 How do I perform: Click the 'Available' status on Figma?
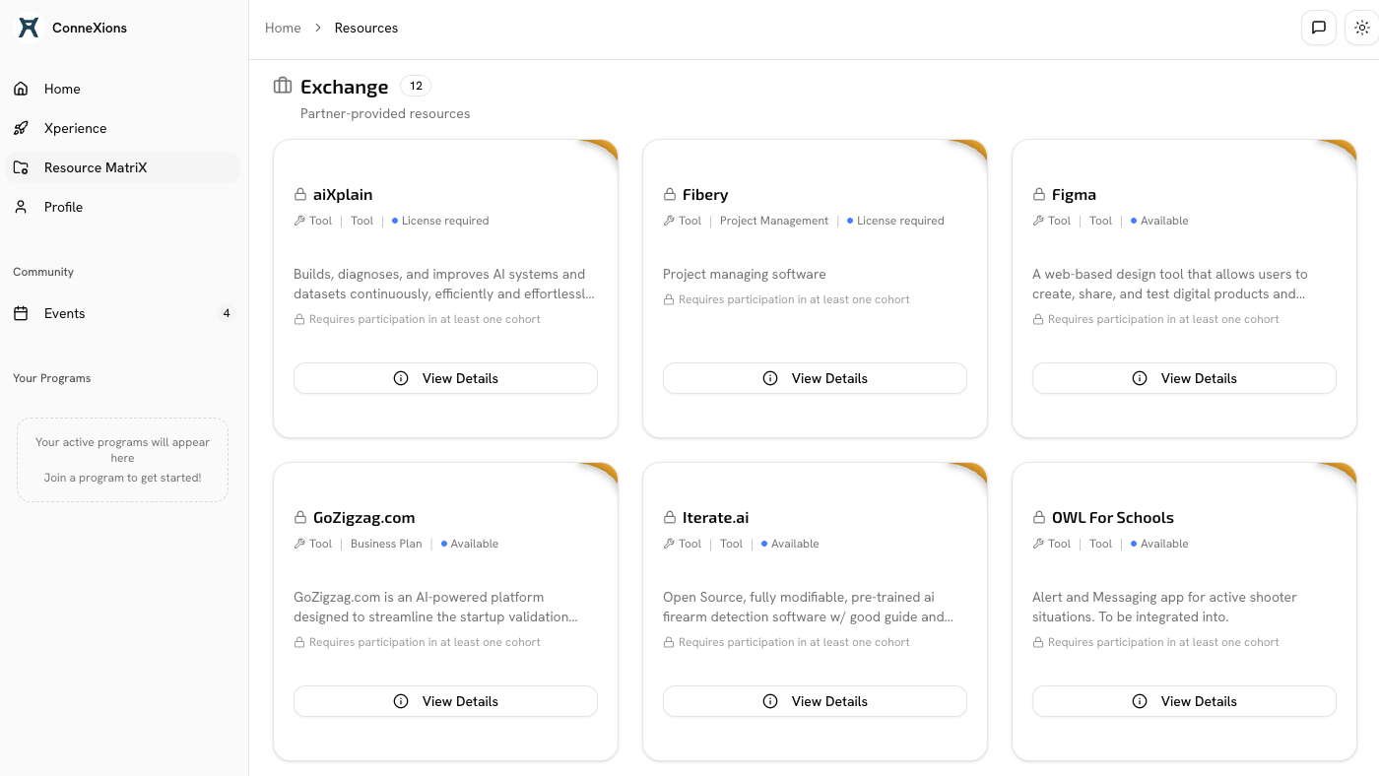pos(1159,221)
